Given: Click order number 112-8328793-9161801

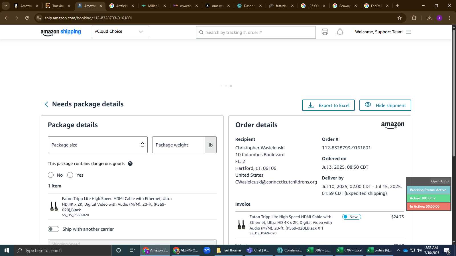Looking at the screenshot, I should [346, 148].
